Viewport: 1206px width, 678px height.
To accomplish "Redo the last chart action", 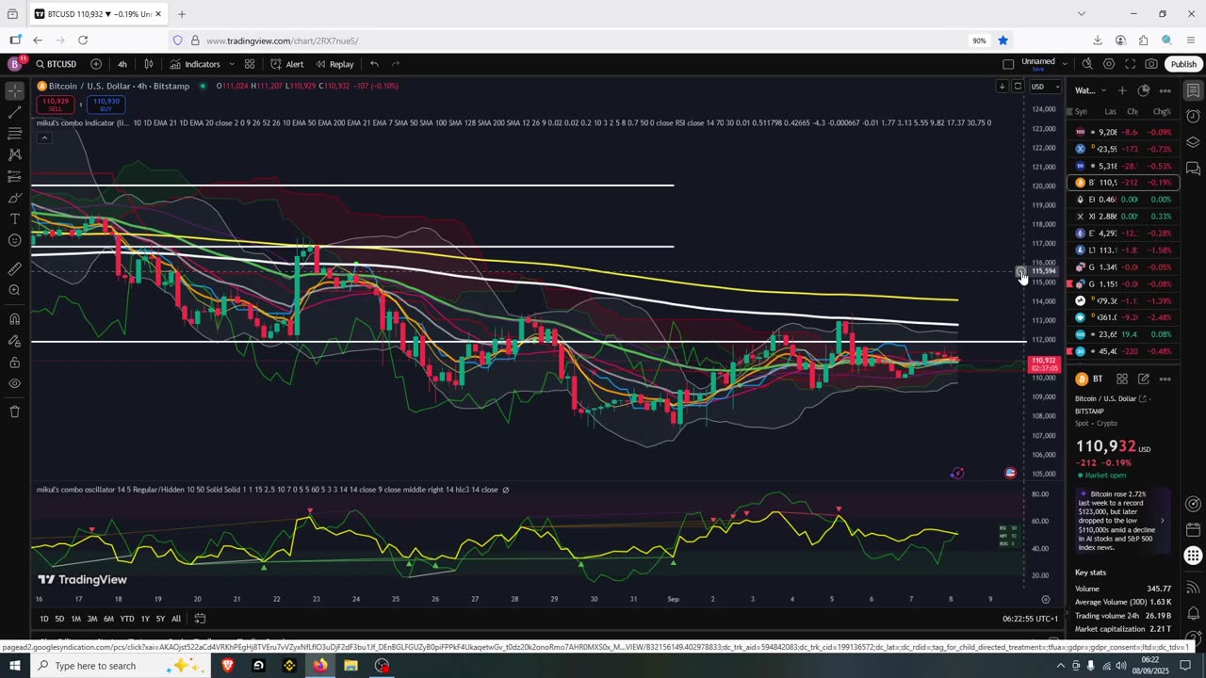I will pyautogui.click(x=396, y=64).
